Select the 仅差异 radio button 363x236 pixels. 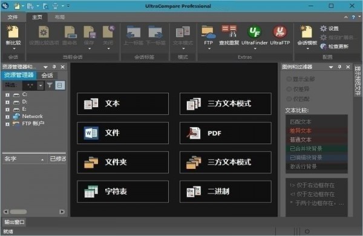coord(289,89)
